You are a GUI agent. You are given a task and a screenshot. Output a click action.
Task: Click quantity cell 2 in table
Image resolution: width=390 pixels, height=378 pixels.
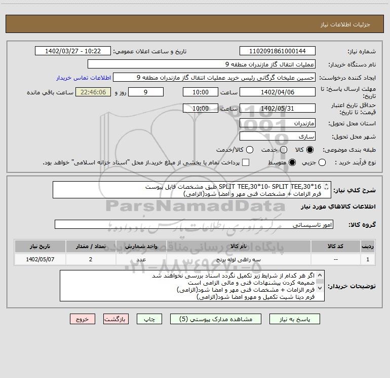(x=91, y=259)
